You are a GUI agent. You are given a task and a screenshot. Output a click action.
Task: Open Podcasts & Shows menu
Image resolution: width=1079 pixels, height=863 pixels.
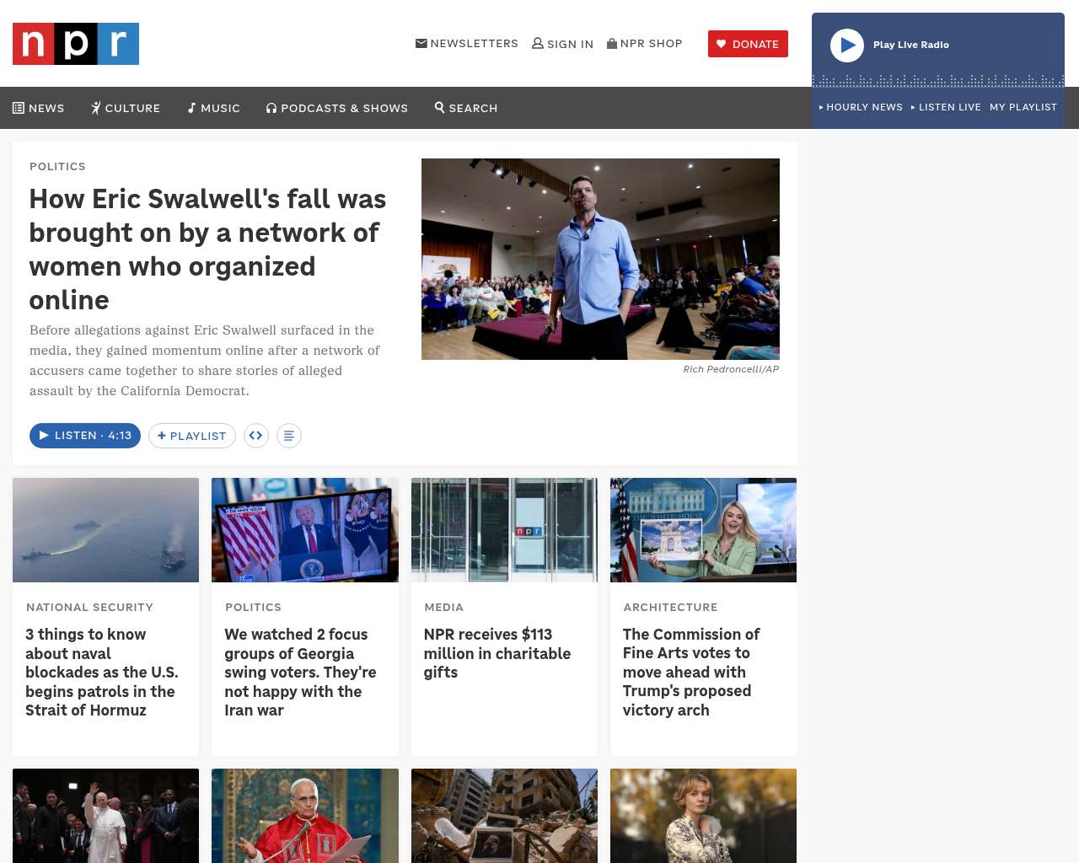(x=337, y=108)
